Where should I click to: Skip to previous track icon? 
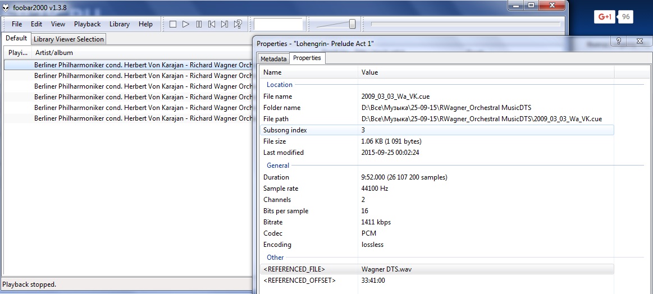pyautogui.click(x=212, y=24)
